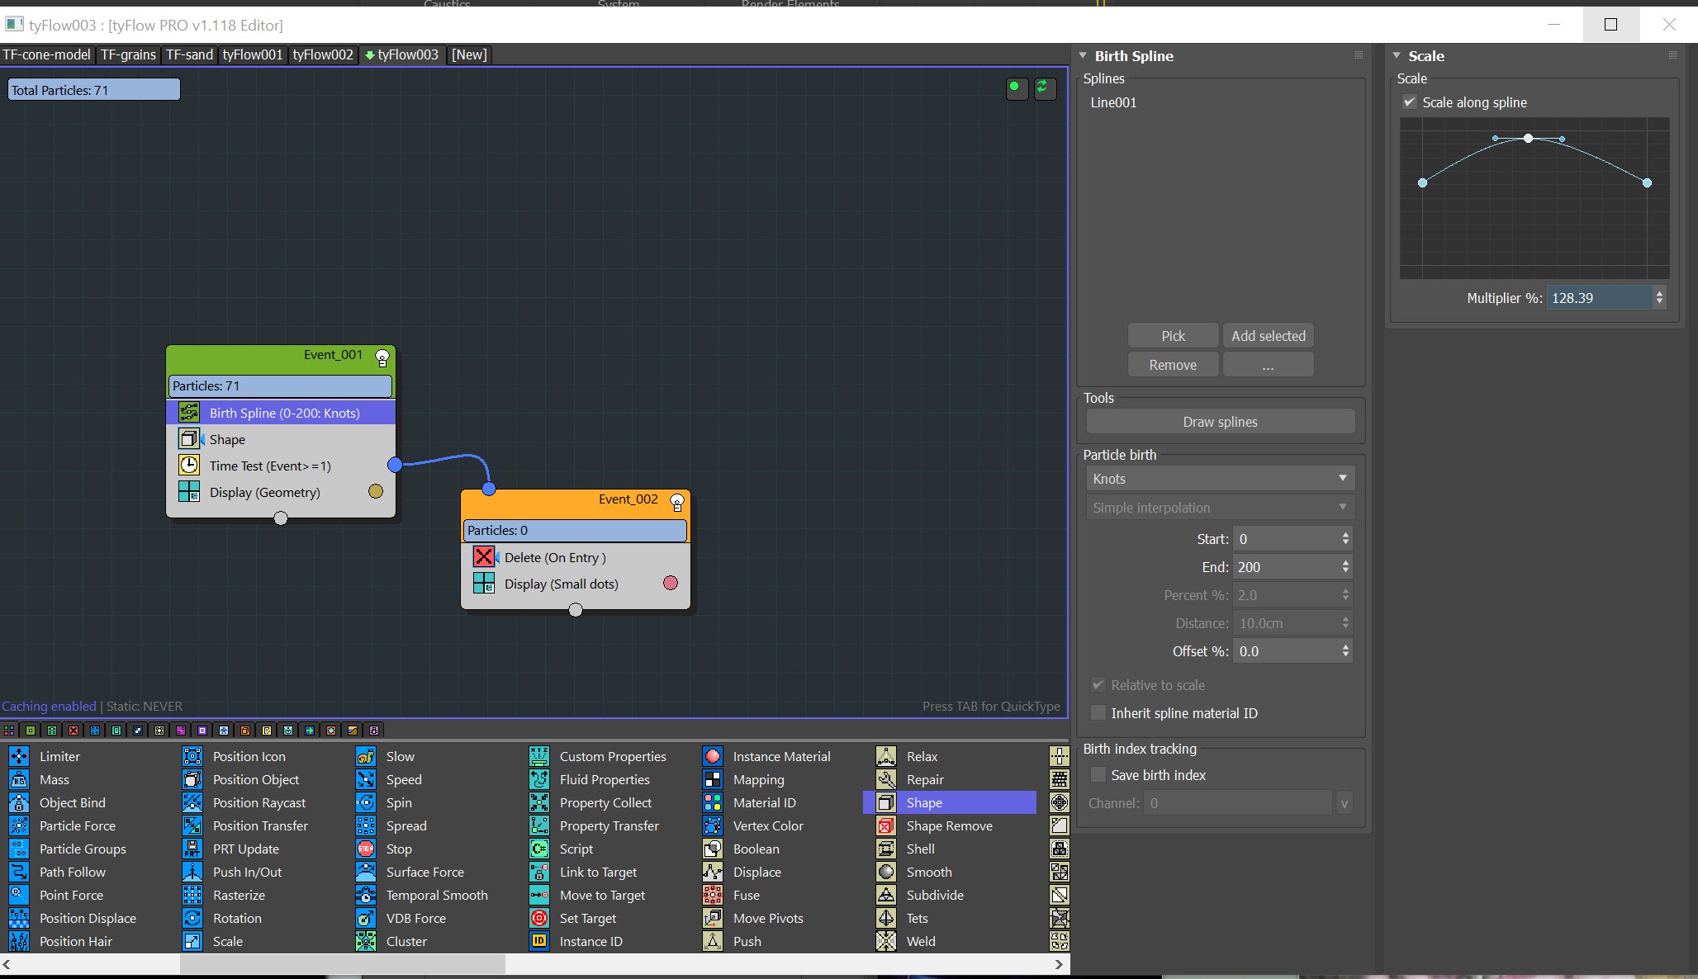Screen dimensions: 1698x979
Task: Click the Draw splines button
Action: [x=1221, y=422]
